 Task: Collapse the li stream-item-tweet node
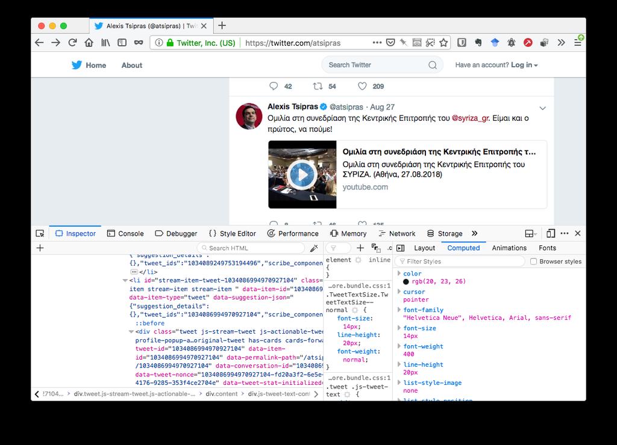tap(125, 280)
